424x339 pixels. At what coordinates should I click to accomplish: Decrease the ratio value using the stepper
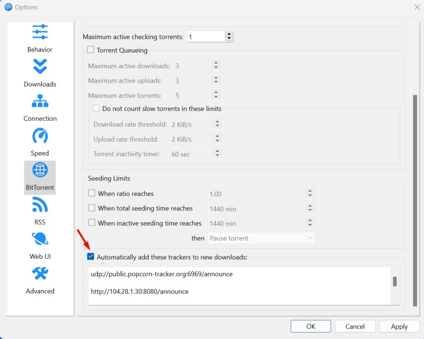[310, 196]
